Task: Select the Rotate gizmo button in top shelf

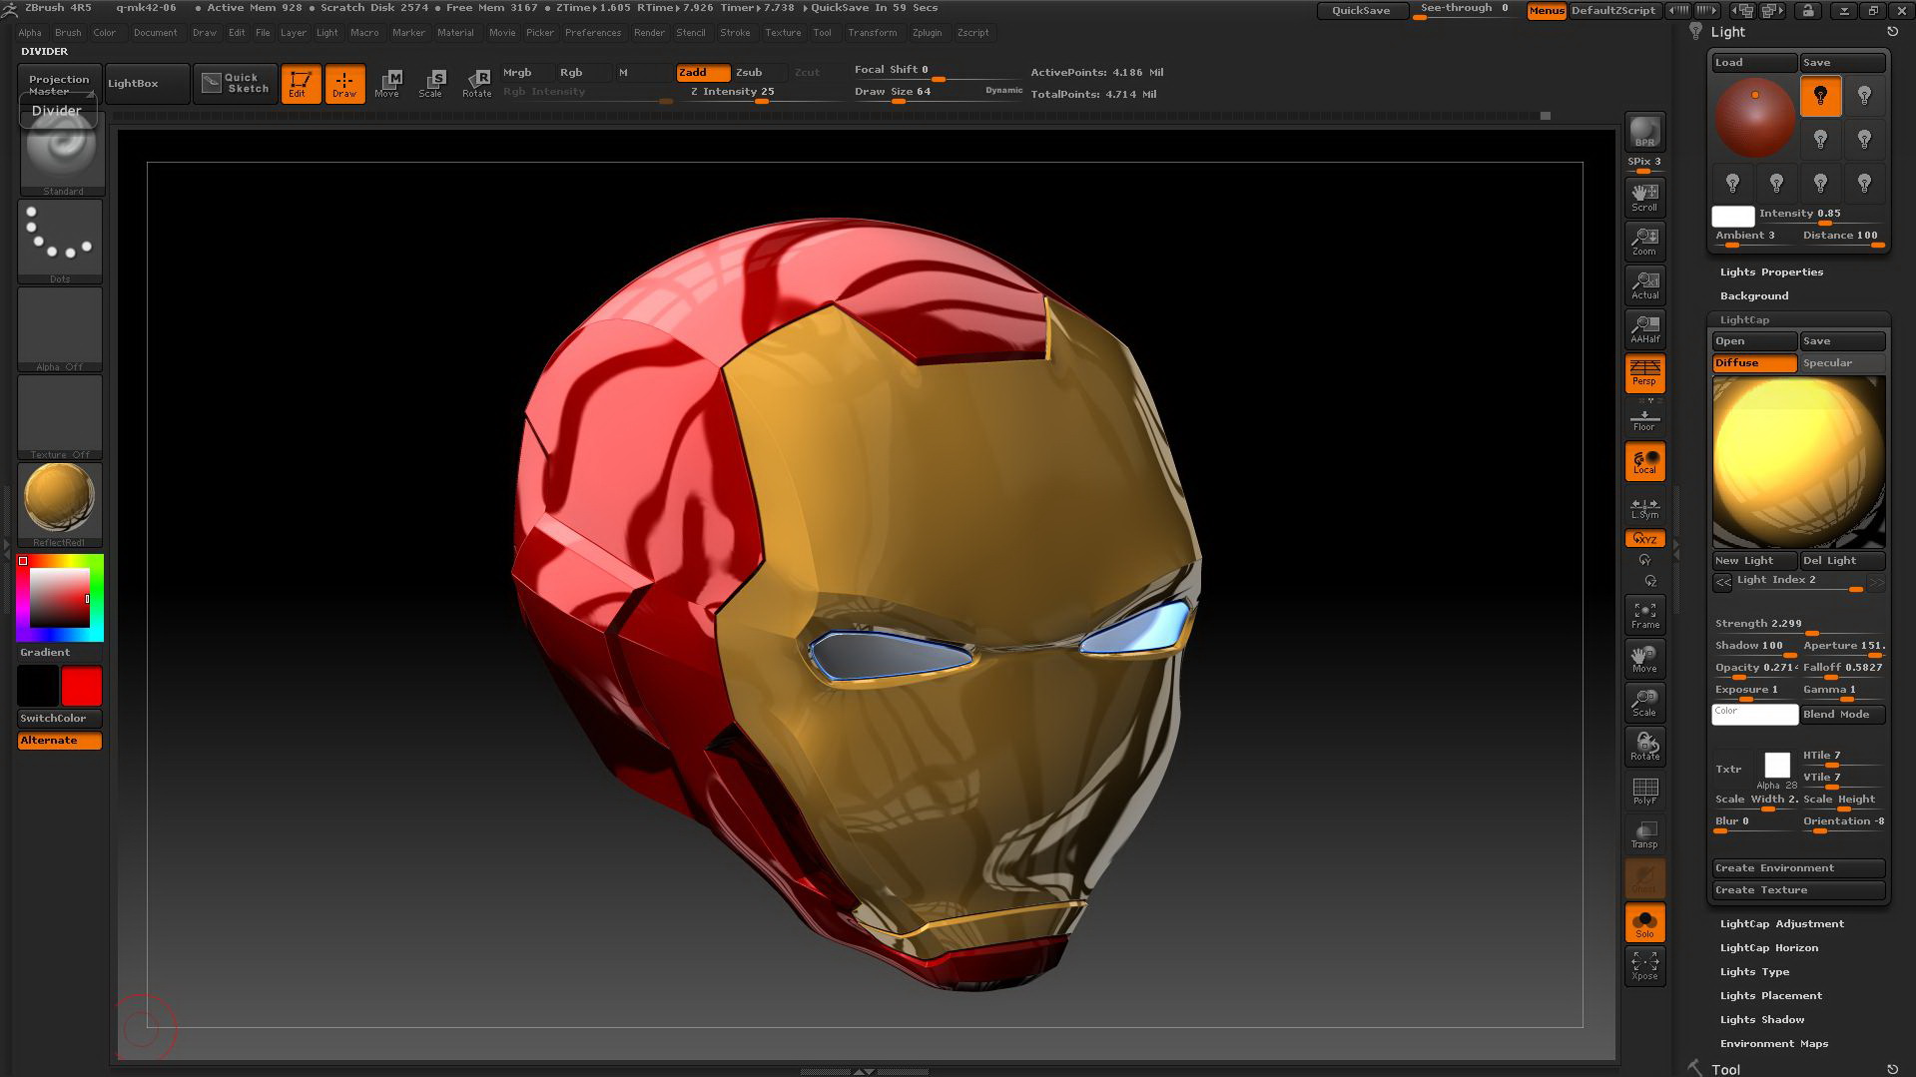Action: tap(476, 84)
